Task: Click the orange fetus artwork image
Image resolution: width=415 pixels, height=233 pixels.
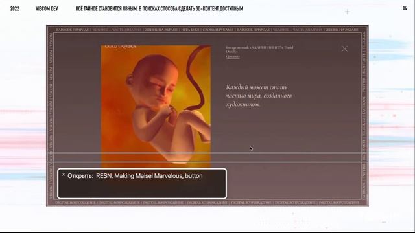Action: pyautogui.click(x=156, y=106)
